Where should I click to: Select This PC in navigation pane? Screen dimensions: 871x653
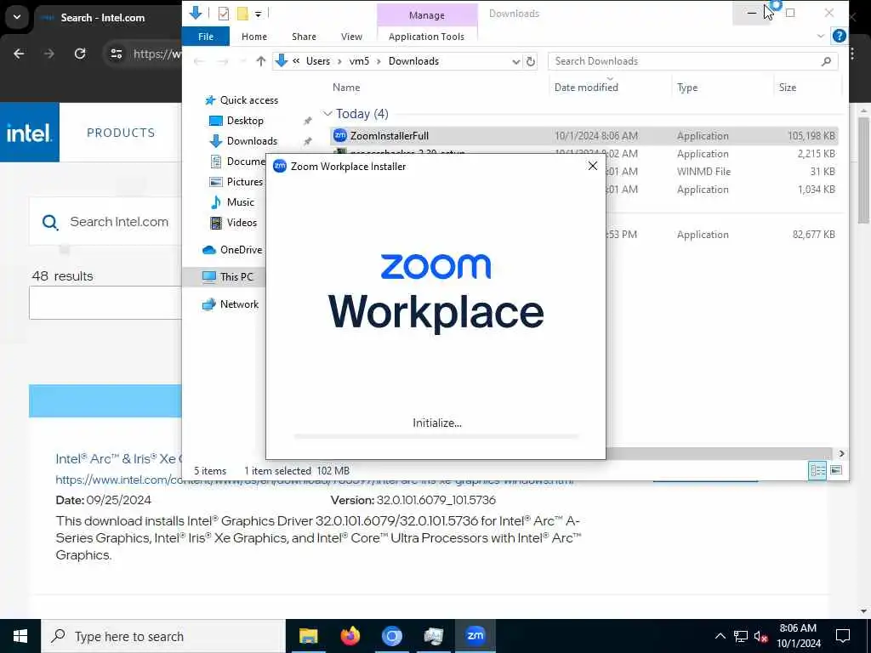coord(236,276)
